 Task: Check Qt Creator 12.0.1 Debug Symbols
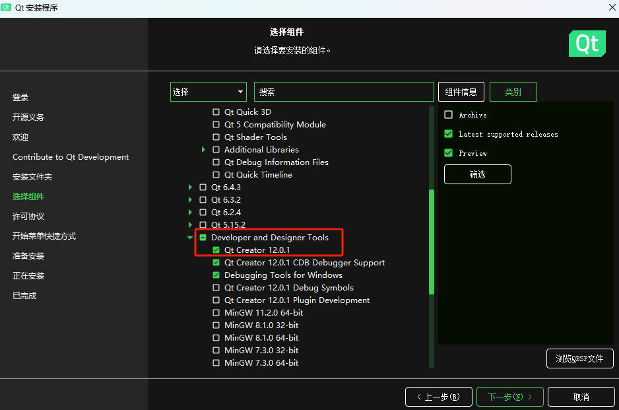(216, 288)
